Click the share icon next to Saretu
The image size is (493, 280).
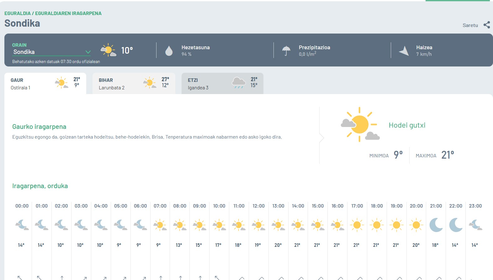point(486,25)
